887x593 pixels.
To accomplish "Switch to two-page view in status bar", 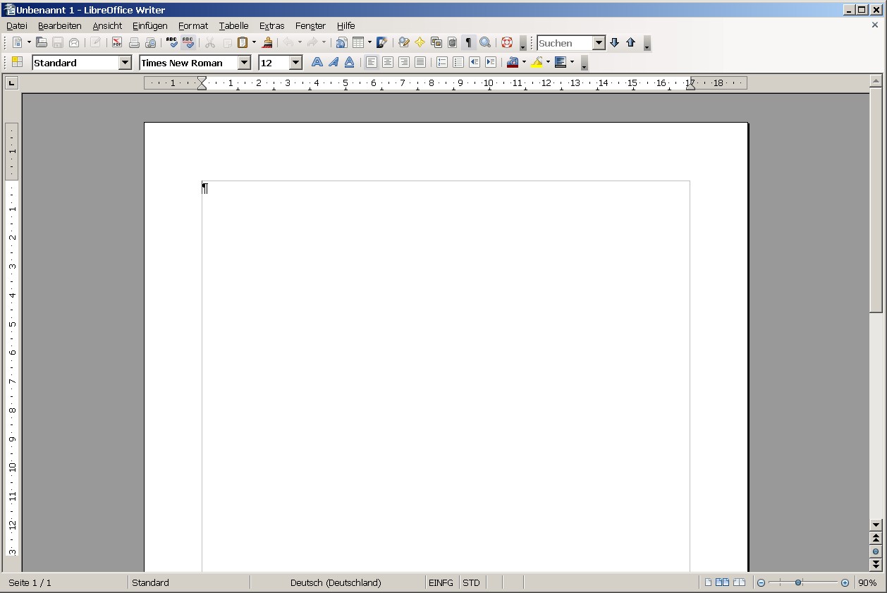I will [723, 582].
